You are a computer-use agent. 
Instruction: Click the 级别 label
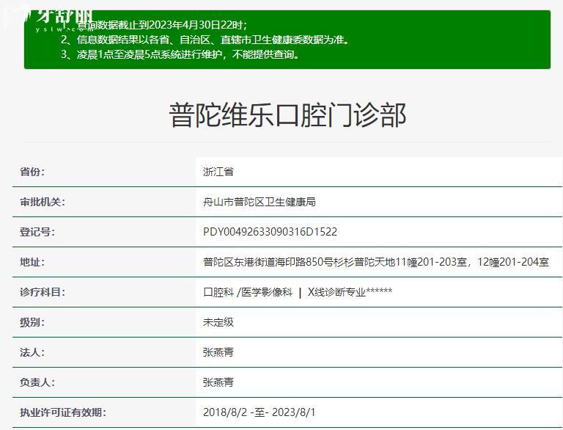pos(32,322)
